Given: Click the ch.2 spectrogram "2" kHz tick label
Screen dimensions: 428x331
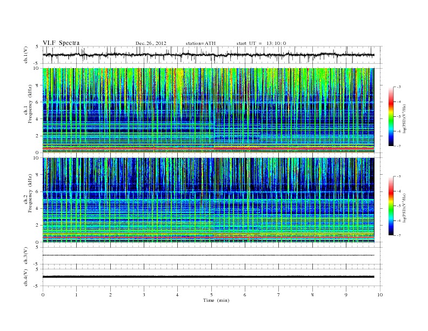Looking at the screenshot, I should pos(37,226).
